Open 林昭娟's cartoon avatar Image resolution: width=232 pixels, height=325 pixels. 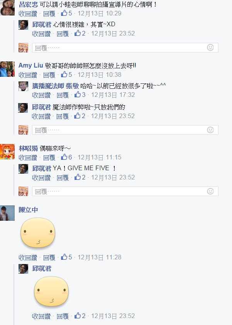(x=7, y=152)
